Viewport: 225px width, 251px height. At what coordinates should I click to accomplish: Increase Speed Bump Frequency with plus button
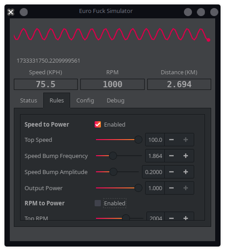[186, 156]
